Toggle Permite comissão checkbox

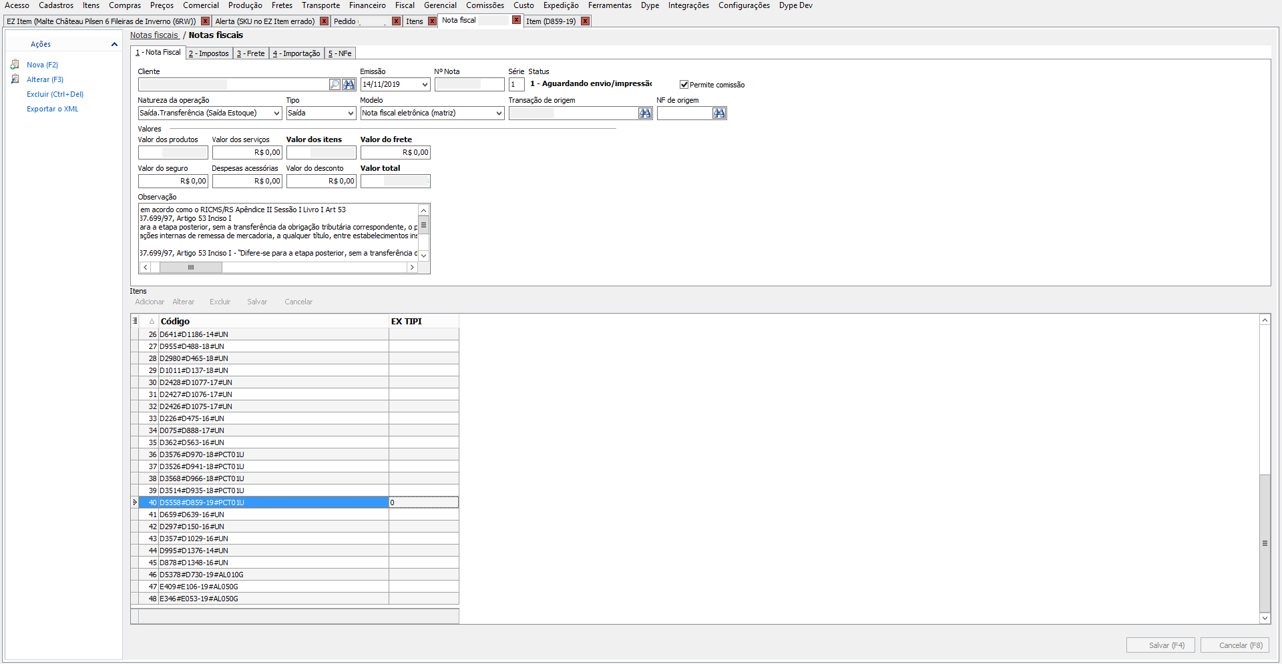point(684,85)
